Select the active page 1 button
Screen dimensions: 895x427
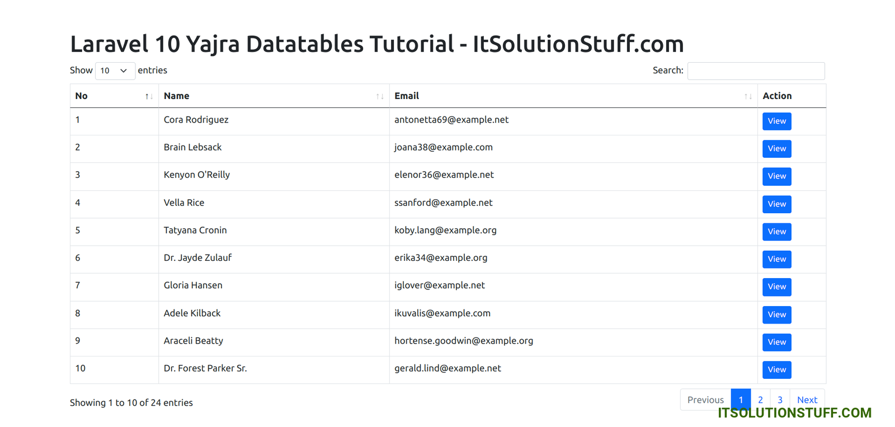click(x=741, y=400)
